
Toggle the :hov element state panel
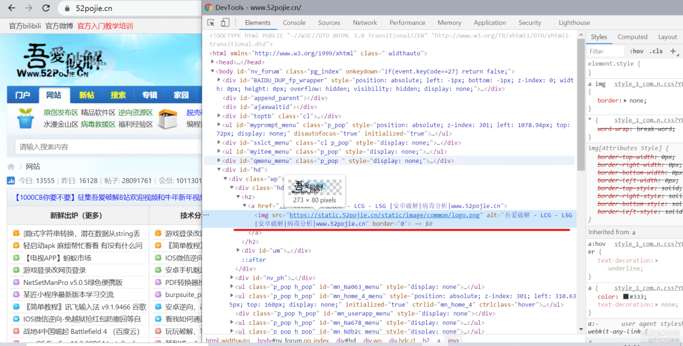[x=636, y=51]
